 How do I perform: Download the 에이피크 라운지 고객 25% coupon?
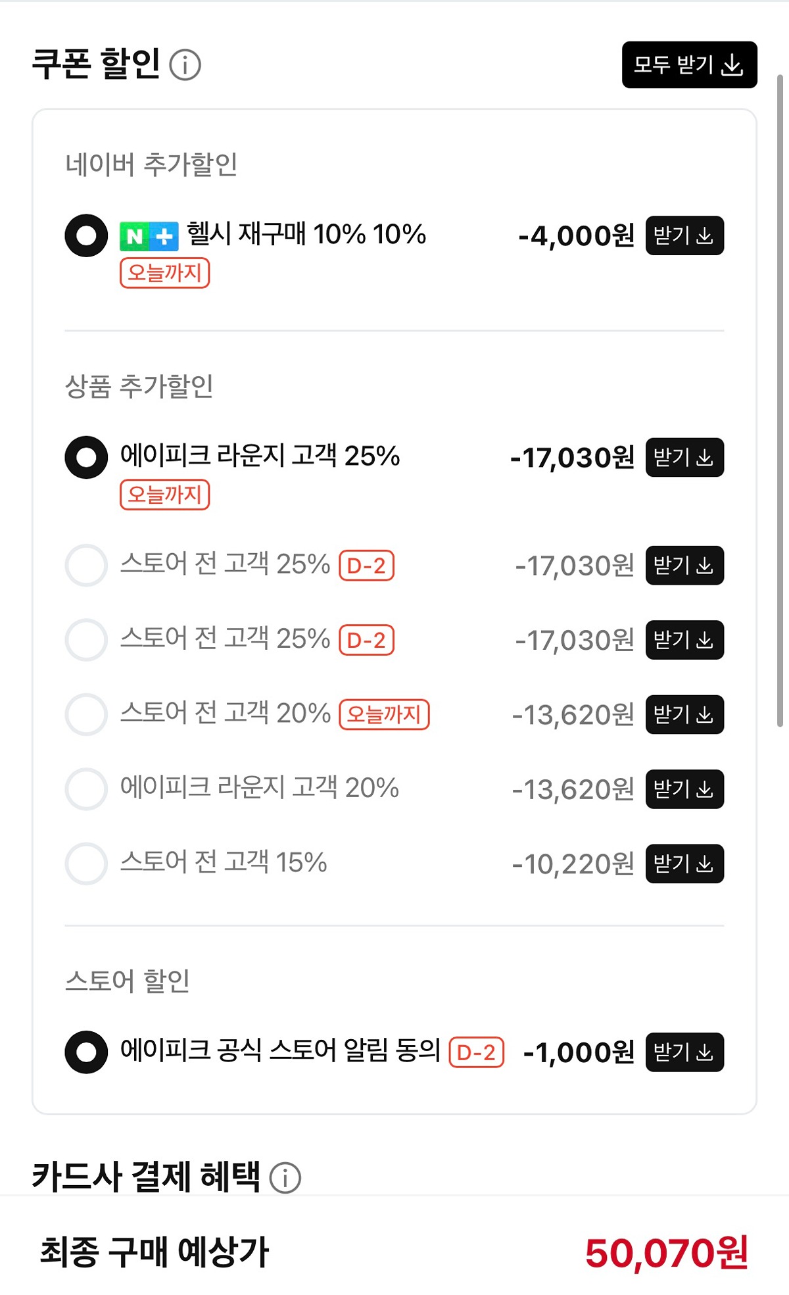(684, 457)
